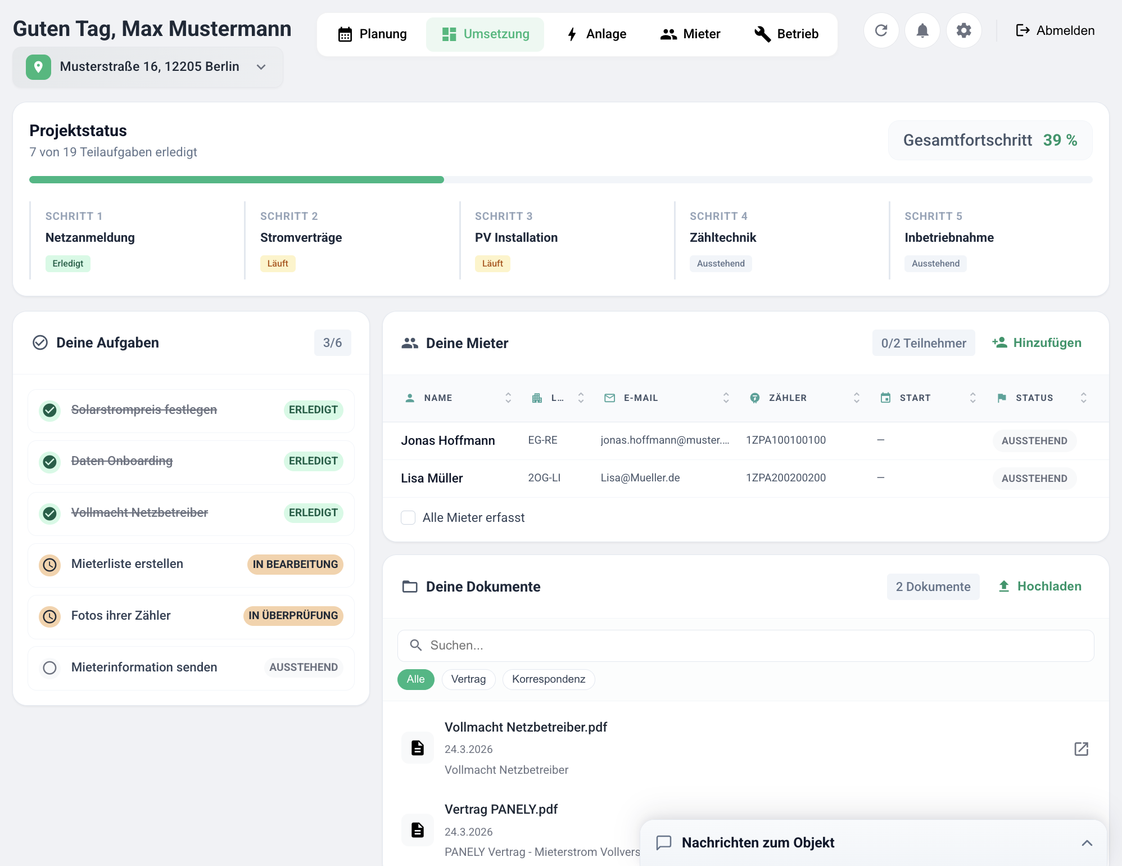The height and width of the screenshot is (866, 1122).
Task: Filter documents by Vertrag chip
Action: (x=468, y=679)
